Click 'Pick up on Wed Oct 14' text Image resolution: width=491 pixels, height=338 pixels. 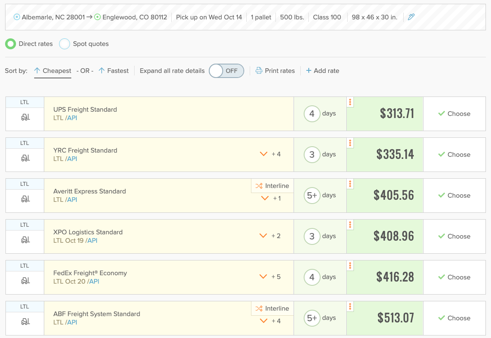coord(209,17)
